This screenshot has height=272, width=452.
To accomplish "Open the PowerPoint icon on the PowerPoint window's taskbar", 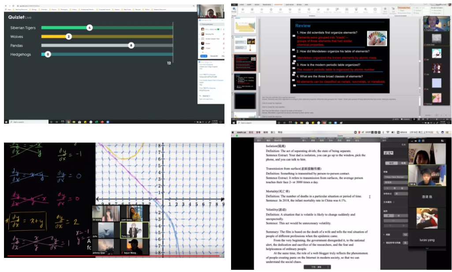I will coord(324,123).
